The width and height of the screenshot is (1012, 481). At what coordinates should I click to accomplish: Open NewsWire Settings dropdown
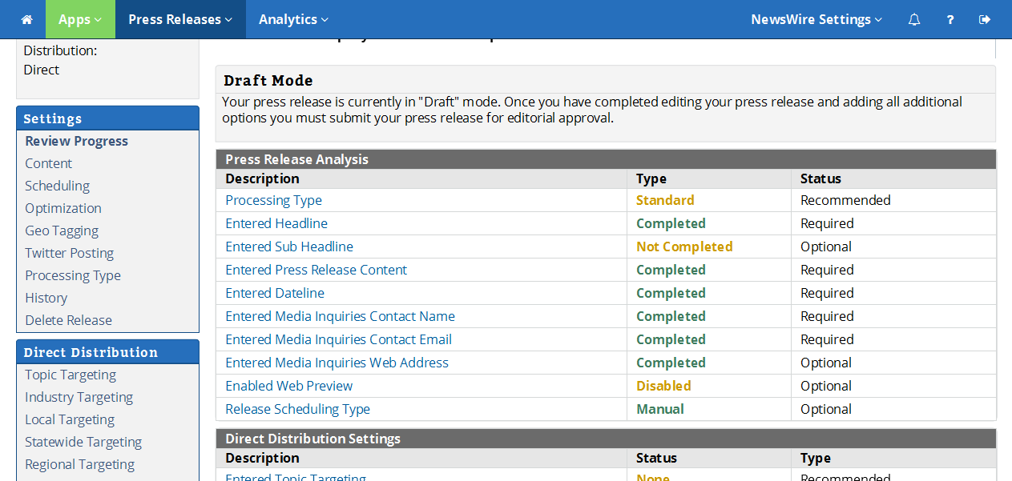[816, 19]
